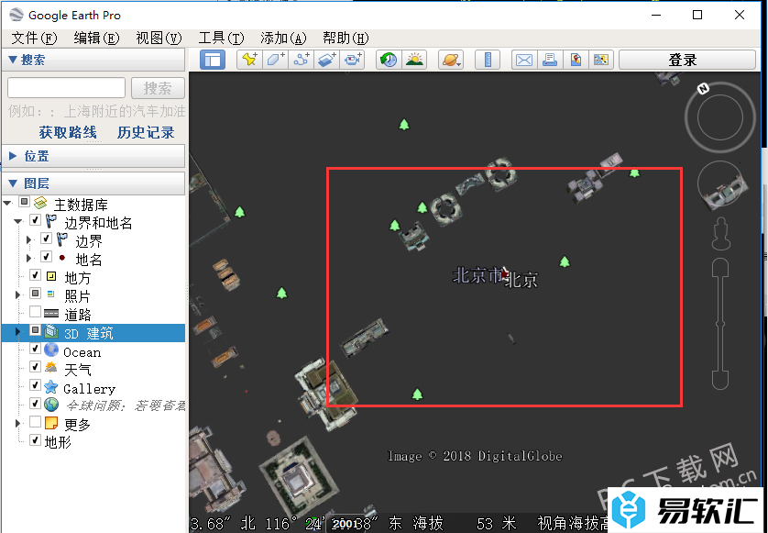Viewport: 768px width, 533px height.
Task: Uncheck the 地名 layer checkbox
Action: click(x=46, y=257)
